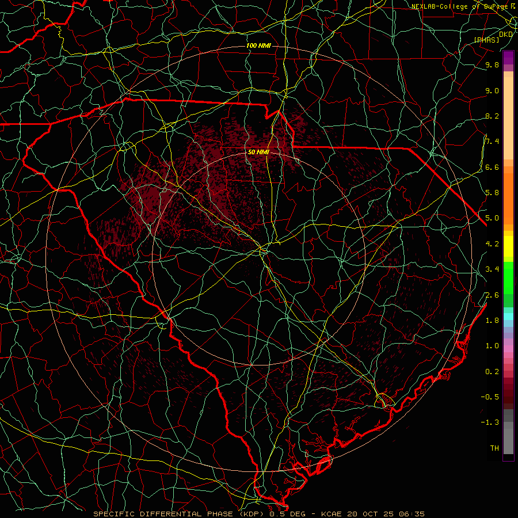Click the "06:35" timestamp in the caption
The image size is (518, 518).
coord(412,514)
